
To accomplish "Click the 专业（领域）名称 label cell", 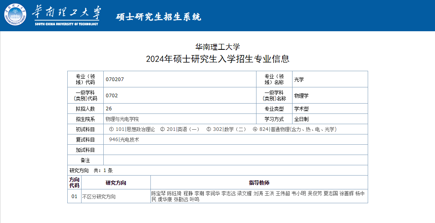I will tap(274, 79).
